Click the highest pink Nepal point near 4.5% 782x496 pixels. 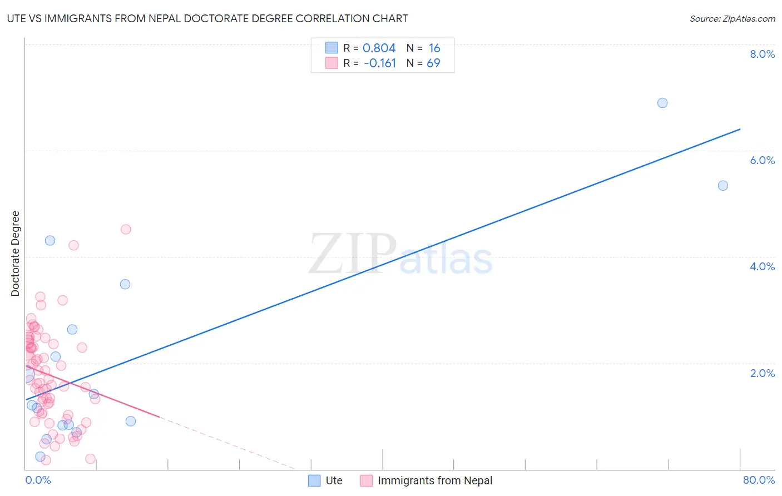(126, 229)
